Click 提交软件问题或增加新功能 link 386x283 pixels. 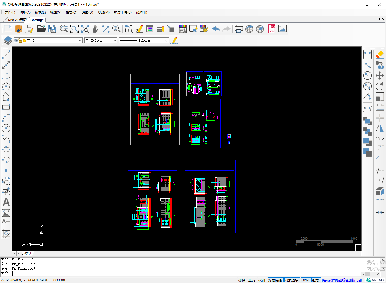click(x=342, y=280)
